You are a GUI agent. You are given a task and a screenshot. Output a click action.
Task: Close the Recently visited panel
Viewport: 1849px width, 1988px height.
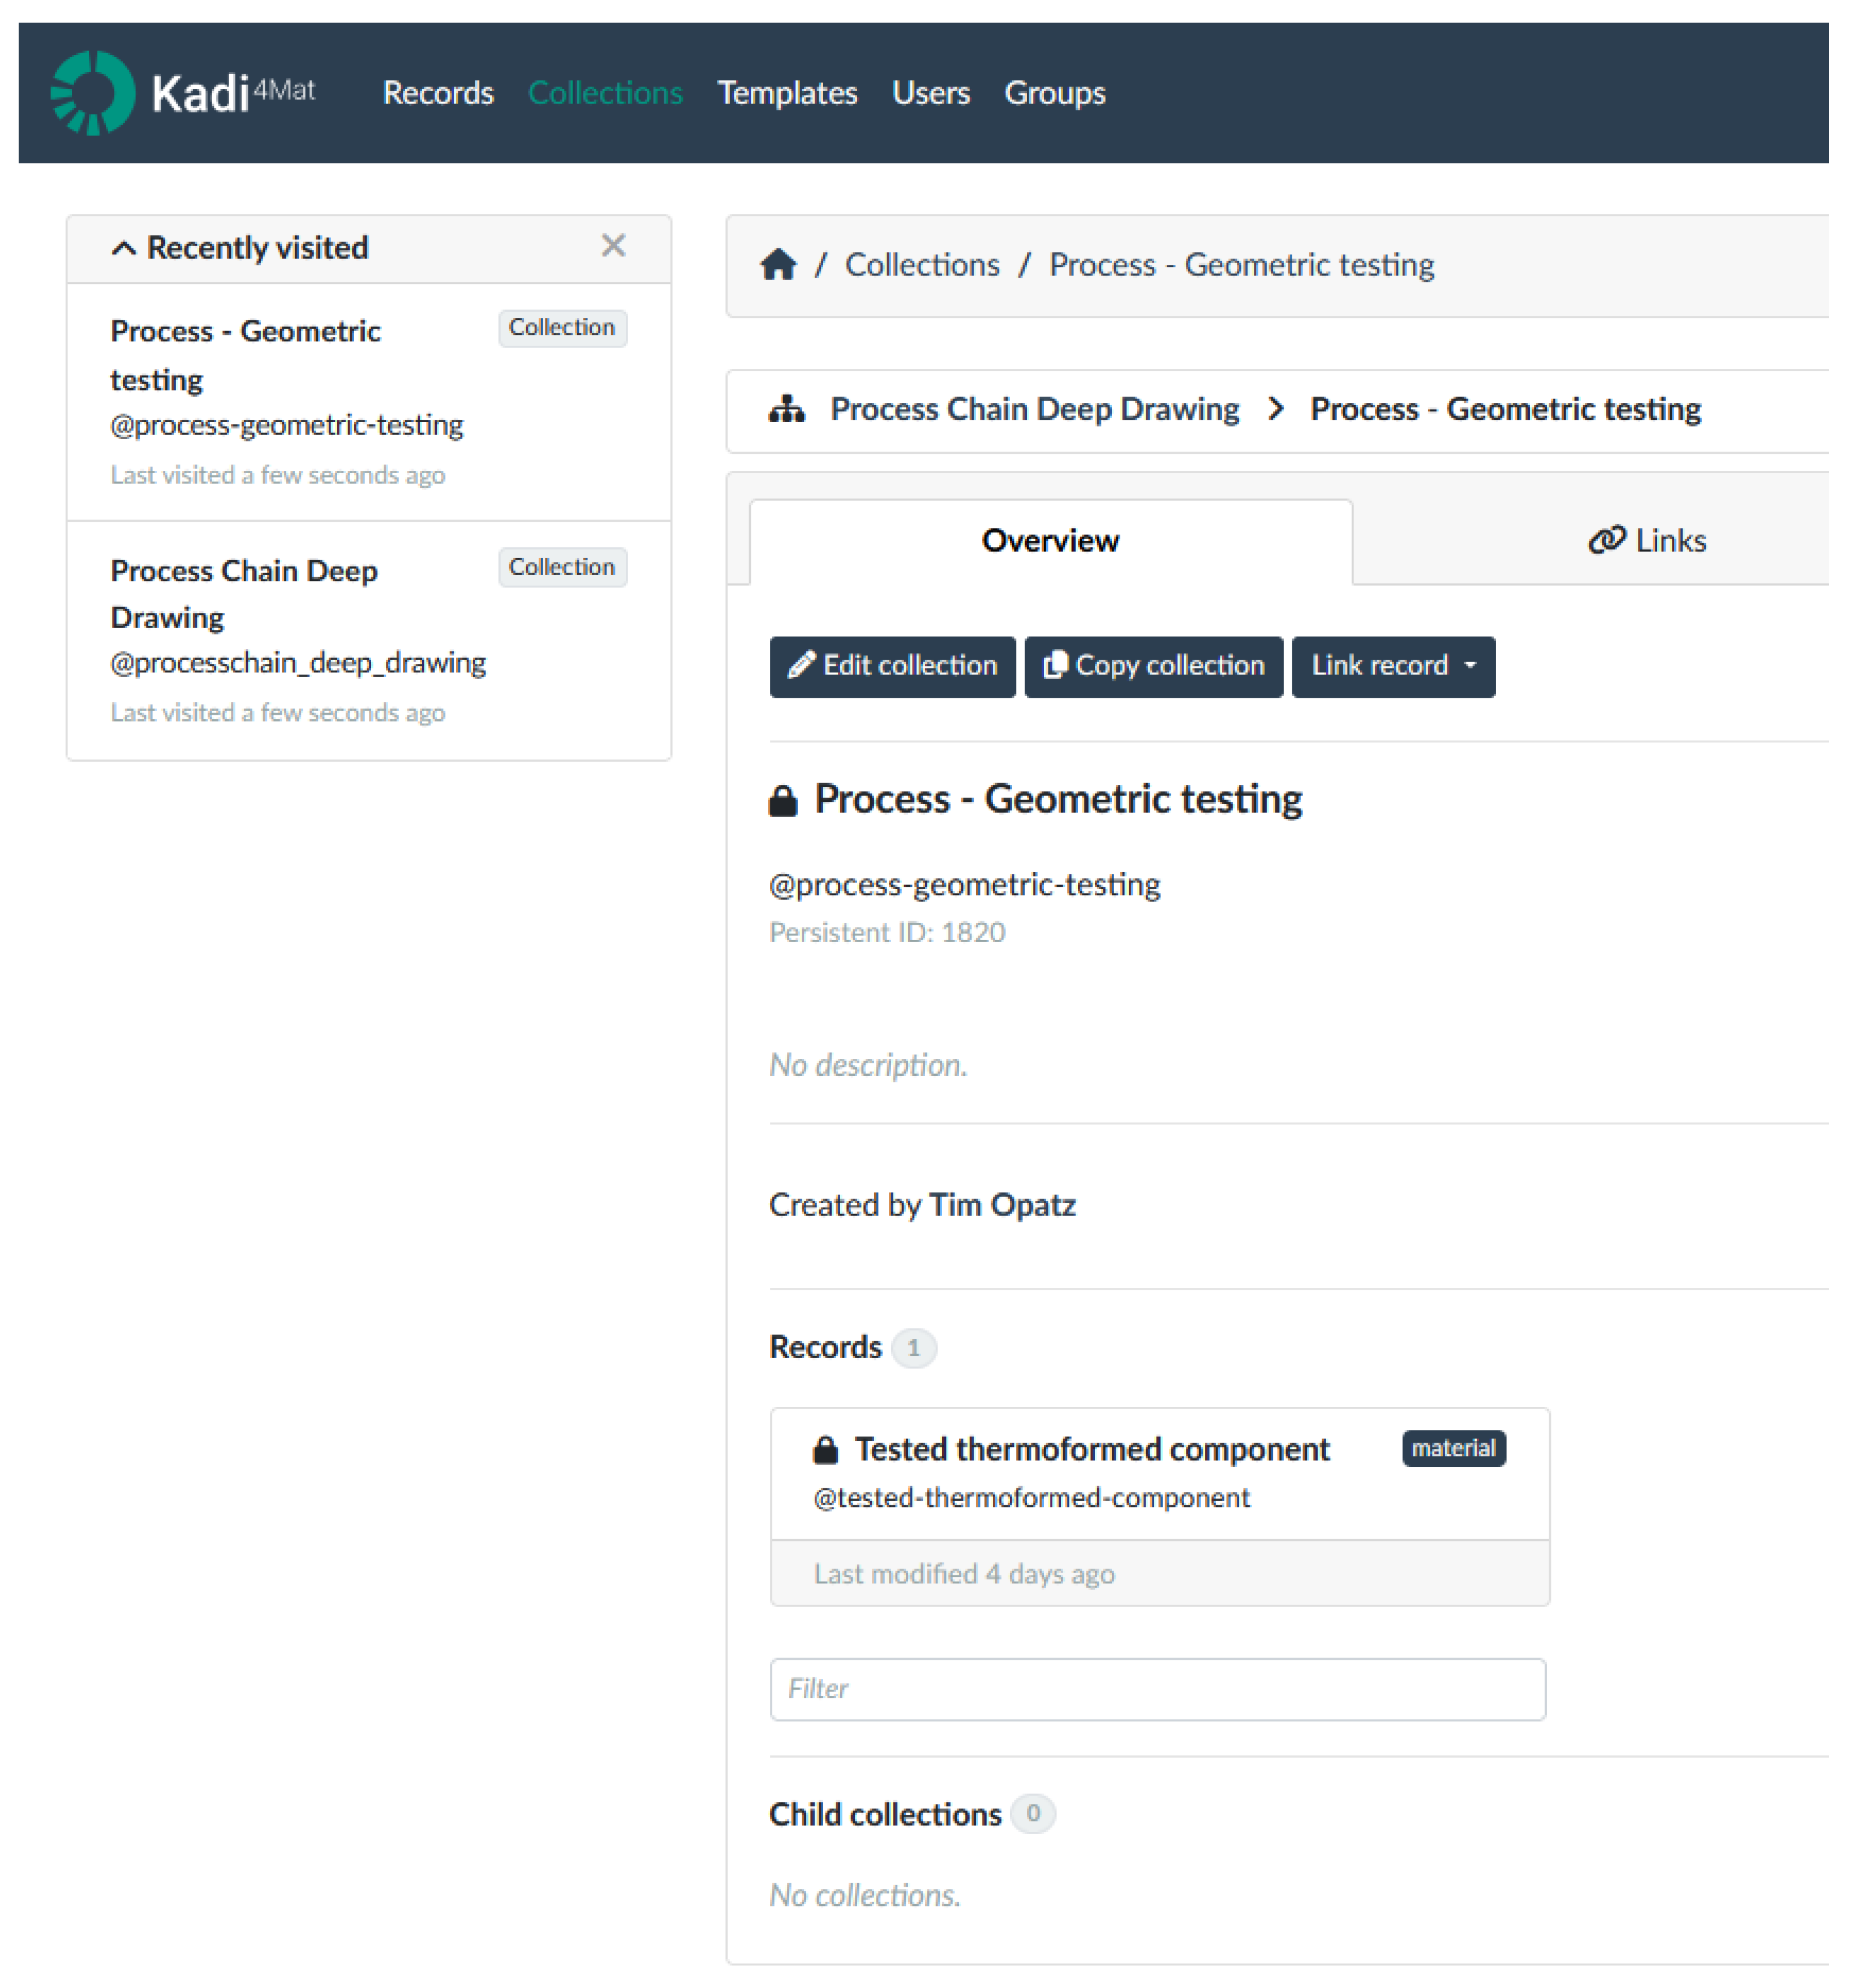pyautogui.click(x=613, y=246)
